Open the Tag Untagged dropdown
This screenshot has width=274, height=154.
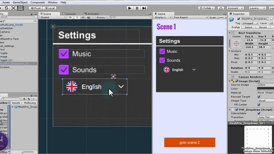[250, 23]
